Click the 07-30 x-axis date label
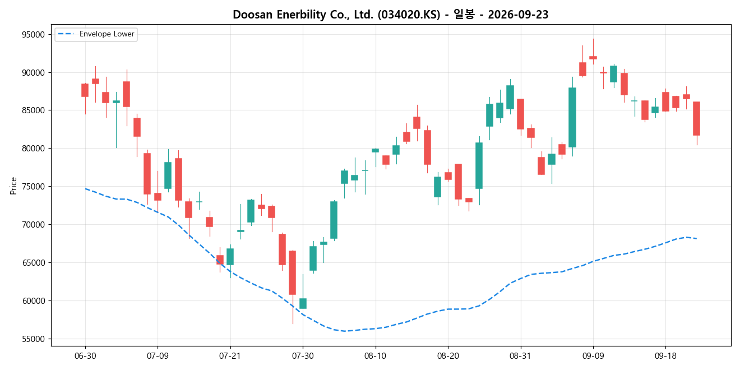The height and width of the screenshot is (370, 740). click(x=303, y=356)
